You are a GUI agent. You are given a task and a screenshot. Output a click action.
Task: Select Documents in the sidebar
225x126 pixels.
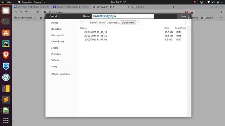(58, 35)
